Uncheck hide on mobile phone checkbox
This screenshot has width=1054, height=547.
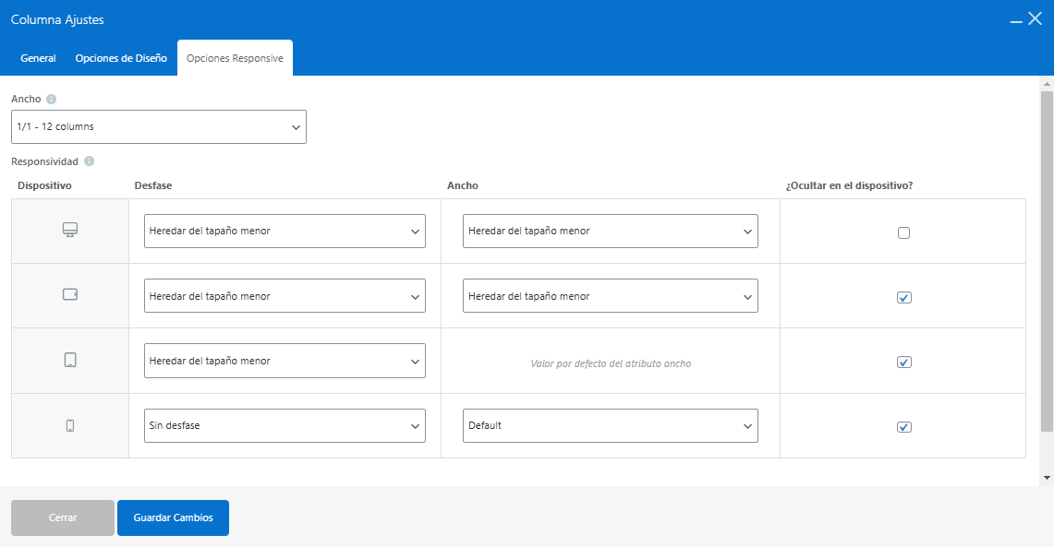(904, 427)
